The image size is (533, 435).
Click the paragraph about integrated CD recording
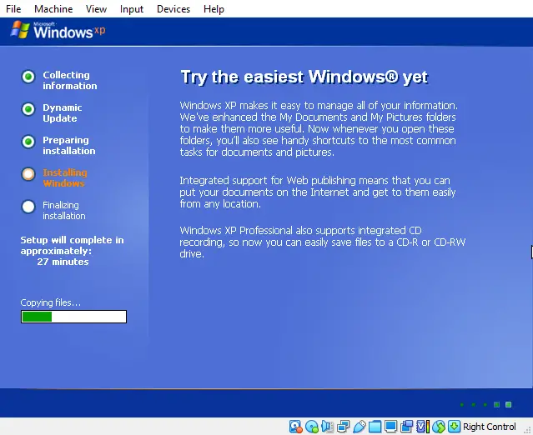(322, 242)
